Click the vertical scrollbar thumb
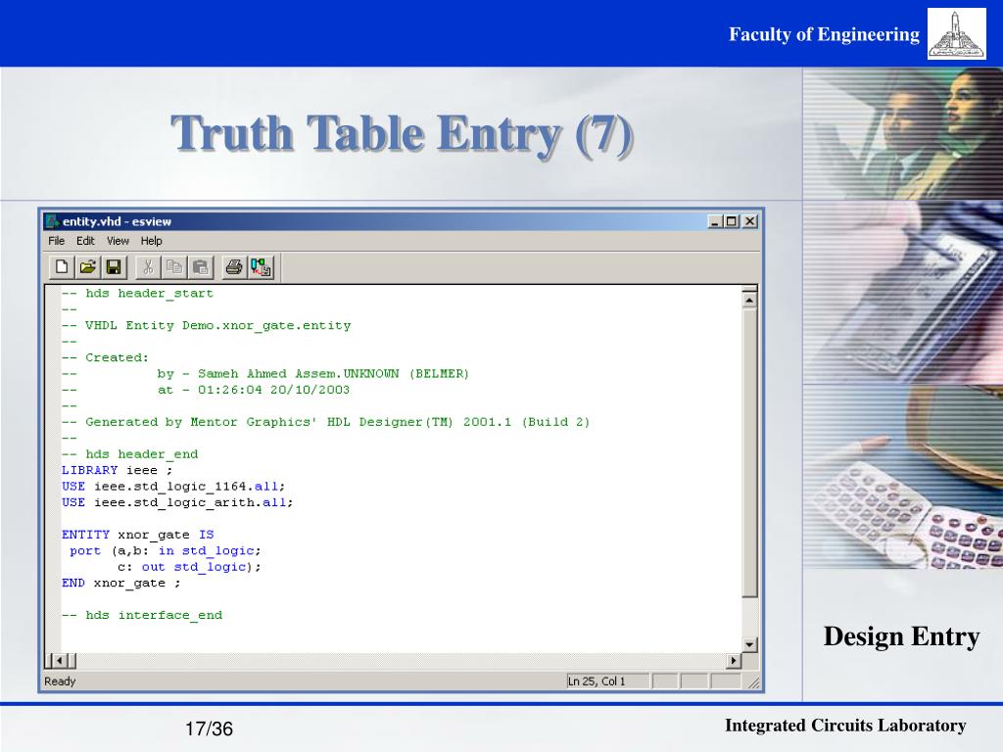The image size is (1003, 752). click(749, 452)
